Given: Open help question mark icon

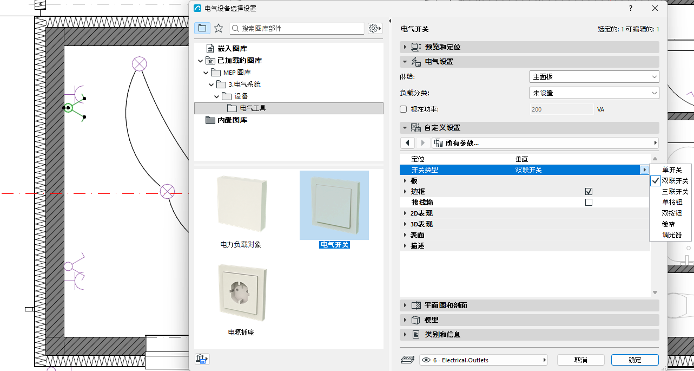Looking at the screenshot, I should tap(631, 8).
